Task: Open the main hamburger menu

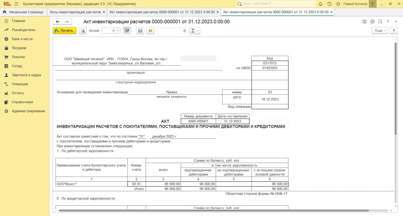Action: pos(16,4)
